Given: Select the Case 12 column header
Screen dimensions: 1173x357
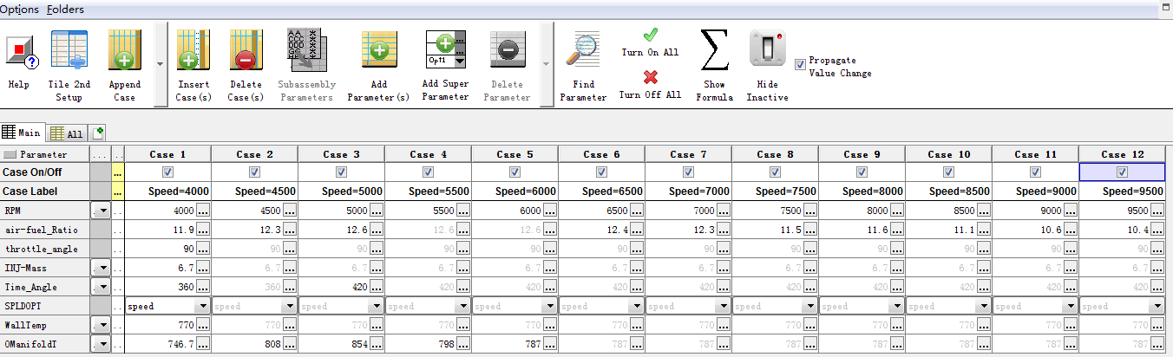Looking at the screenshot, I should click(x=1122, y=153).
